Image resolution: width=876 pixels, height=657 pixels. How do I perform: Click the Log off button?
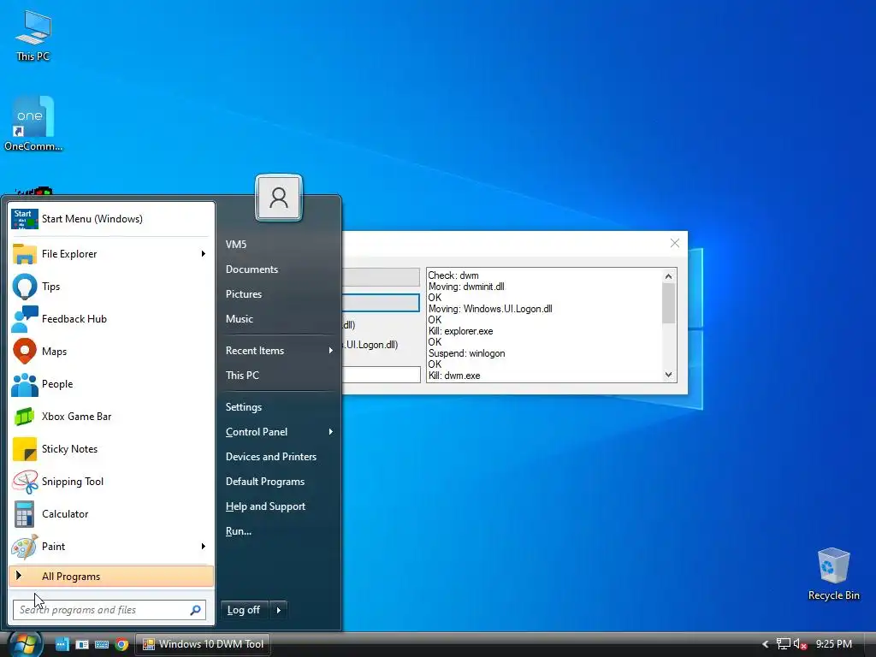[244, 610]
